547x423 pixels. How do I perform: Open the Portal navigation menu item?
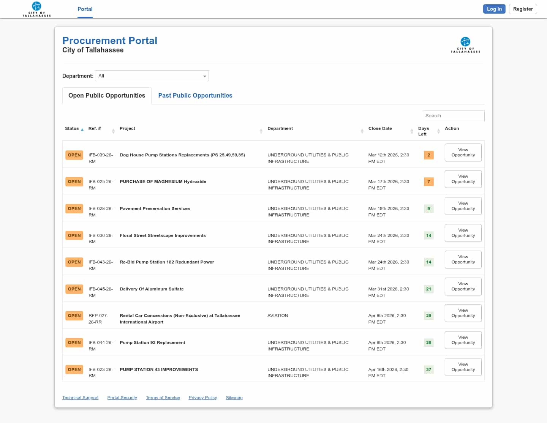85,9
